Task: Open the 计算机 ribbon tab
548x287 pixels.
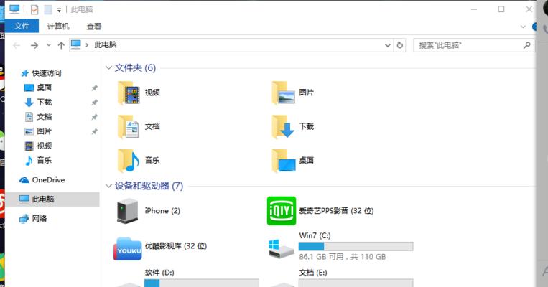Action: tap(58, 27)
